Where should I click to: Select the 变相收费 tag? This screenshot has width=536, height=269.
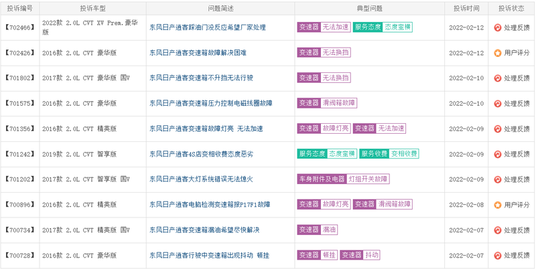click(404, 154)
